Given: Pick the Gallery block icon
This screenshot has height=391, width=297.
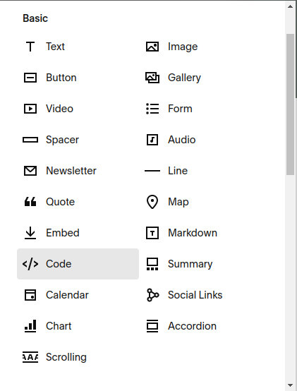Looking at the screenshot, I should [152, 78].
